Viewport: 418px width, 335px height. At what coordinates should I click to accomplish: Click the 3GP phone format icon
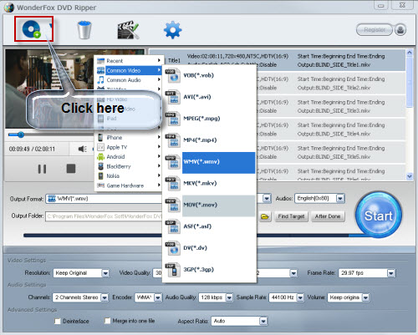tap(173, 270)
